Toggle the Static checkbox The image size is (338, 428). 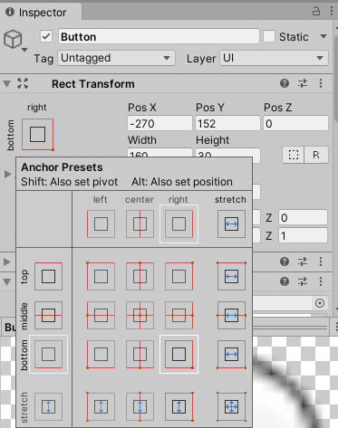point(269,37)
